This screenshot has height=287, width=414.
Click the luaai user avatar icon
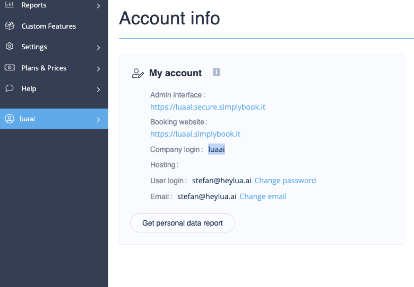[x=10, y=119]
